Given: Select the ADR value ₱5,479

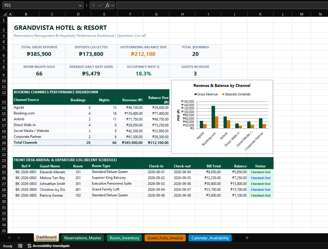Looking at the screenshot, I should pyautogui.click(x=91, y=74).
